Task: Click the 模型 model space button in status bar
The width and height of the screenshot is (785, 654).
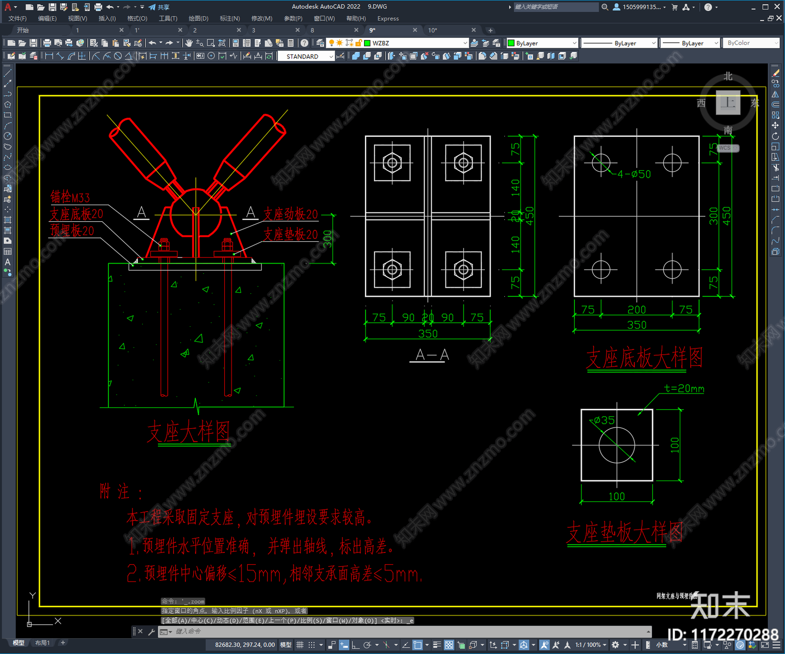Action: (x=286, y=645)
